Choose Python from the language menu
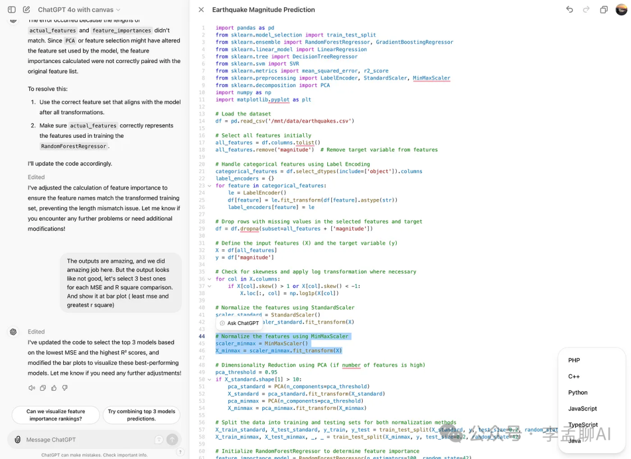 coord(577,392)
